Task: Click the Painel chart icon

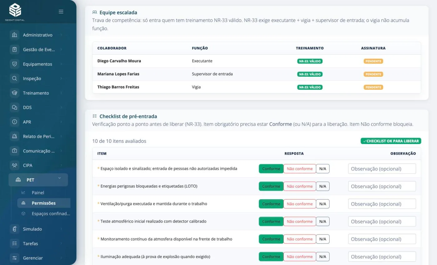Action: (x=23, y=193)
